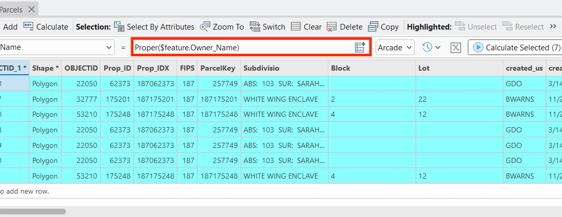Open the field name dropdown
Screen dimensions: 562x217
109,47
